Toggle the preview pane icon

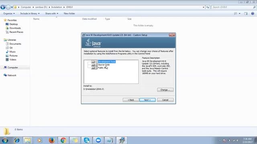tap(246, 14)
